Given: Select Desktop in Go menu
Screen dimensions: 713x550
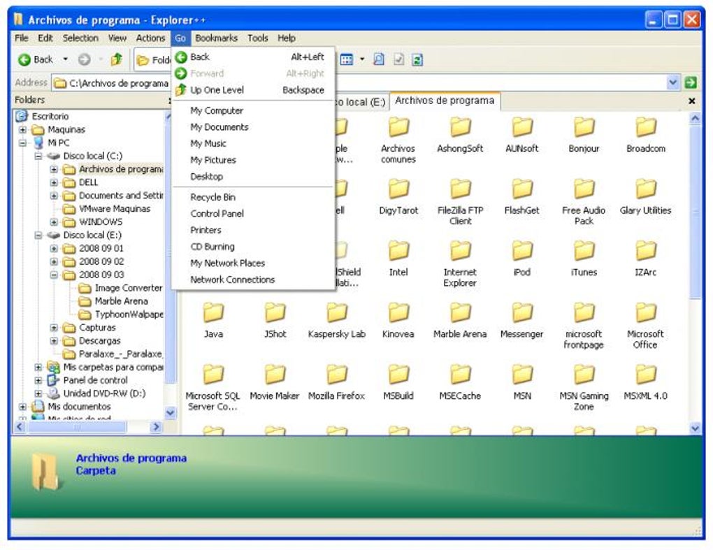Looking at the screenshot, I should point(253,176).
